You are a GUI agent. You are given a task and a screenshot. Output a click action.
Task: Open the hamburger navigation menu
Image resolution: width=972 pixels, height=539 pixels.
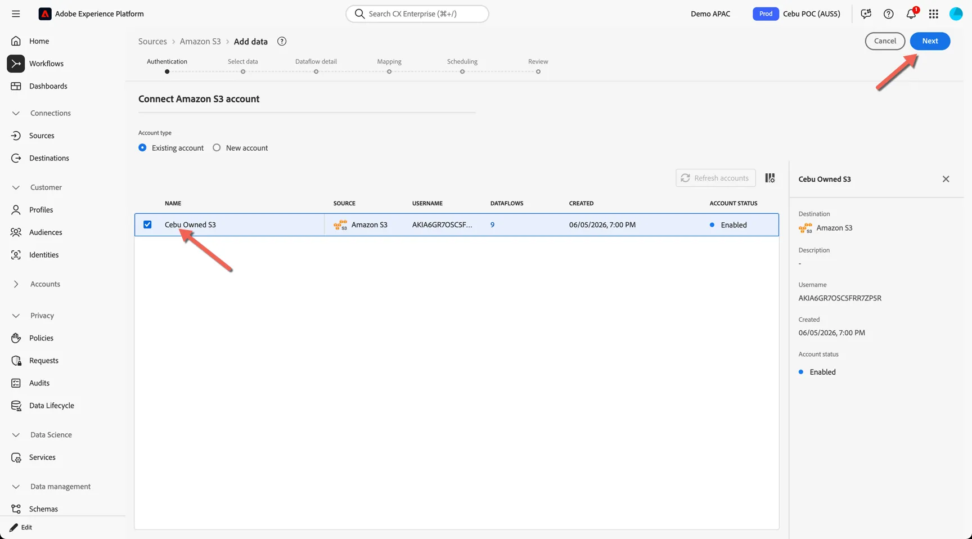click(16, 14)
